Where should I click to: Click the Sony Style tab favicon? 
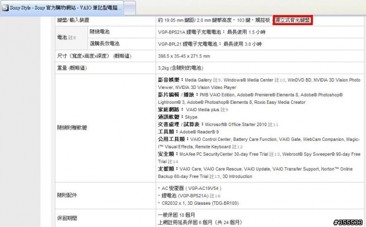(5, 7)
